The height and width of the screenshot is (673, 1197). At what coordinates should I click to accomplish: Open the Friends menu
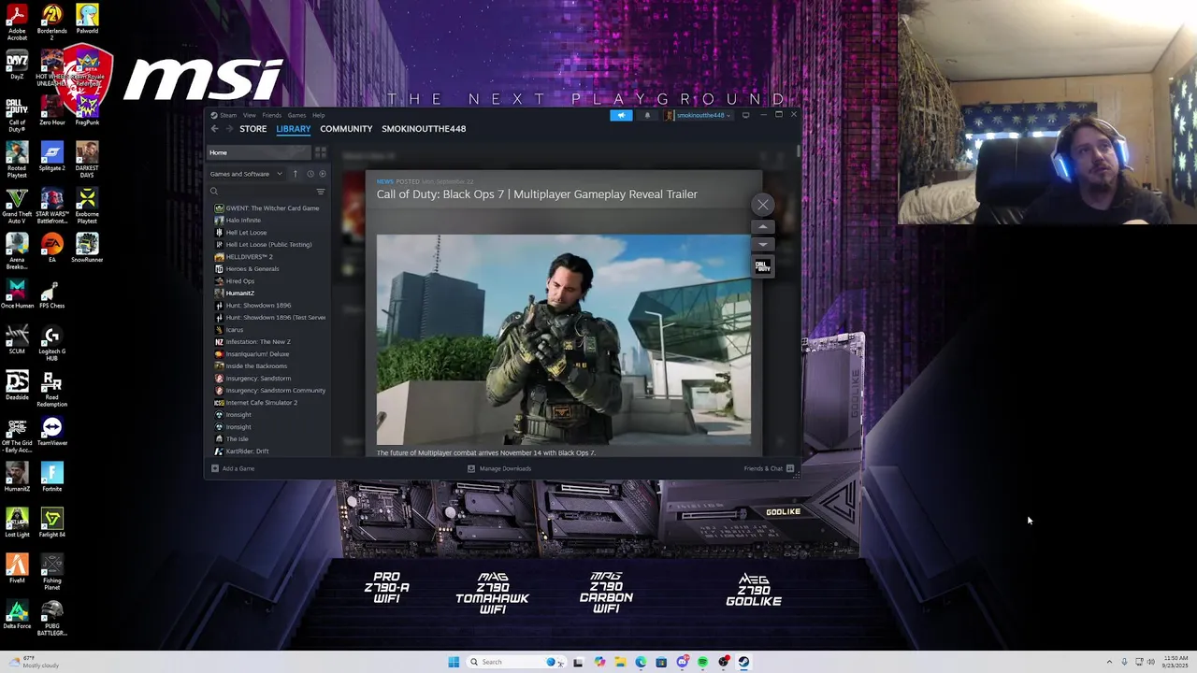[271, 115]
